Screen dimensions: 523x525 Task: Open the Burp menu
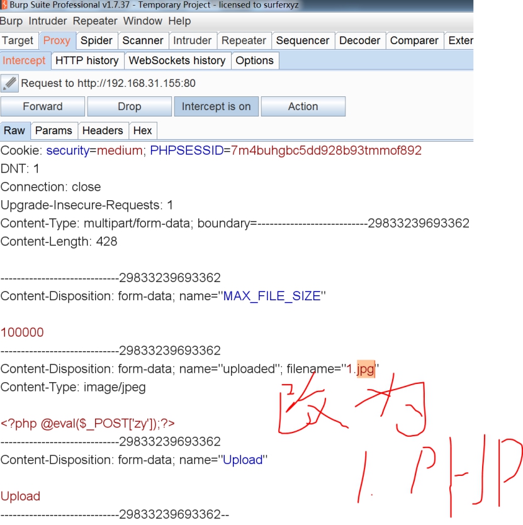11,21
